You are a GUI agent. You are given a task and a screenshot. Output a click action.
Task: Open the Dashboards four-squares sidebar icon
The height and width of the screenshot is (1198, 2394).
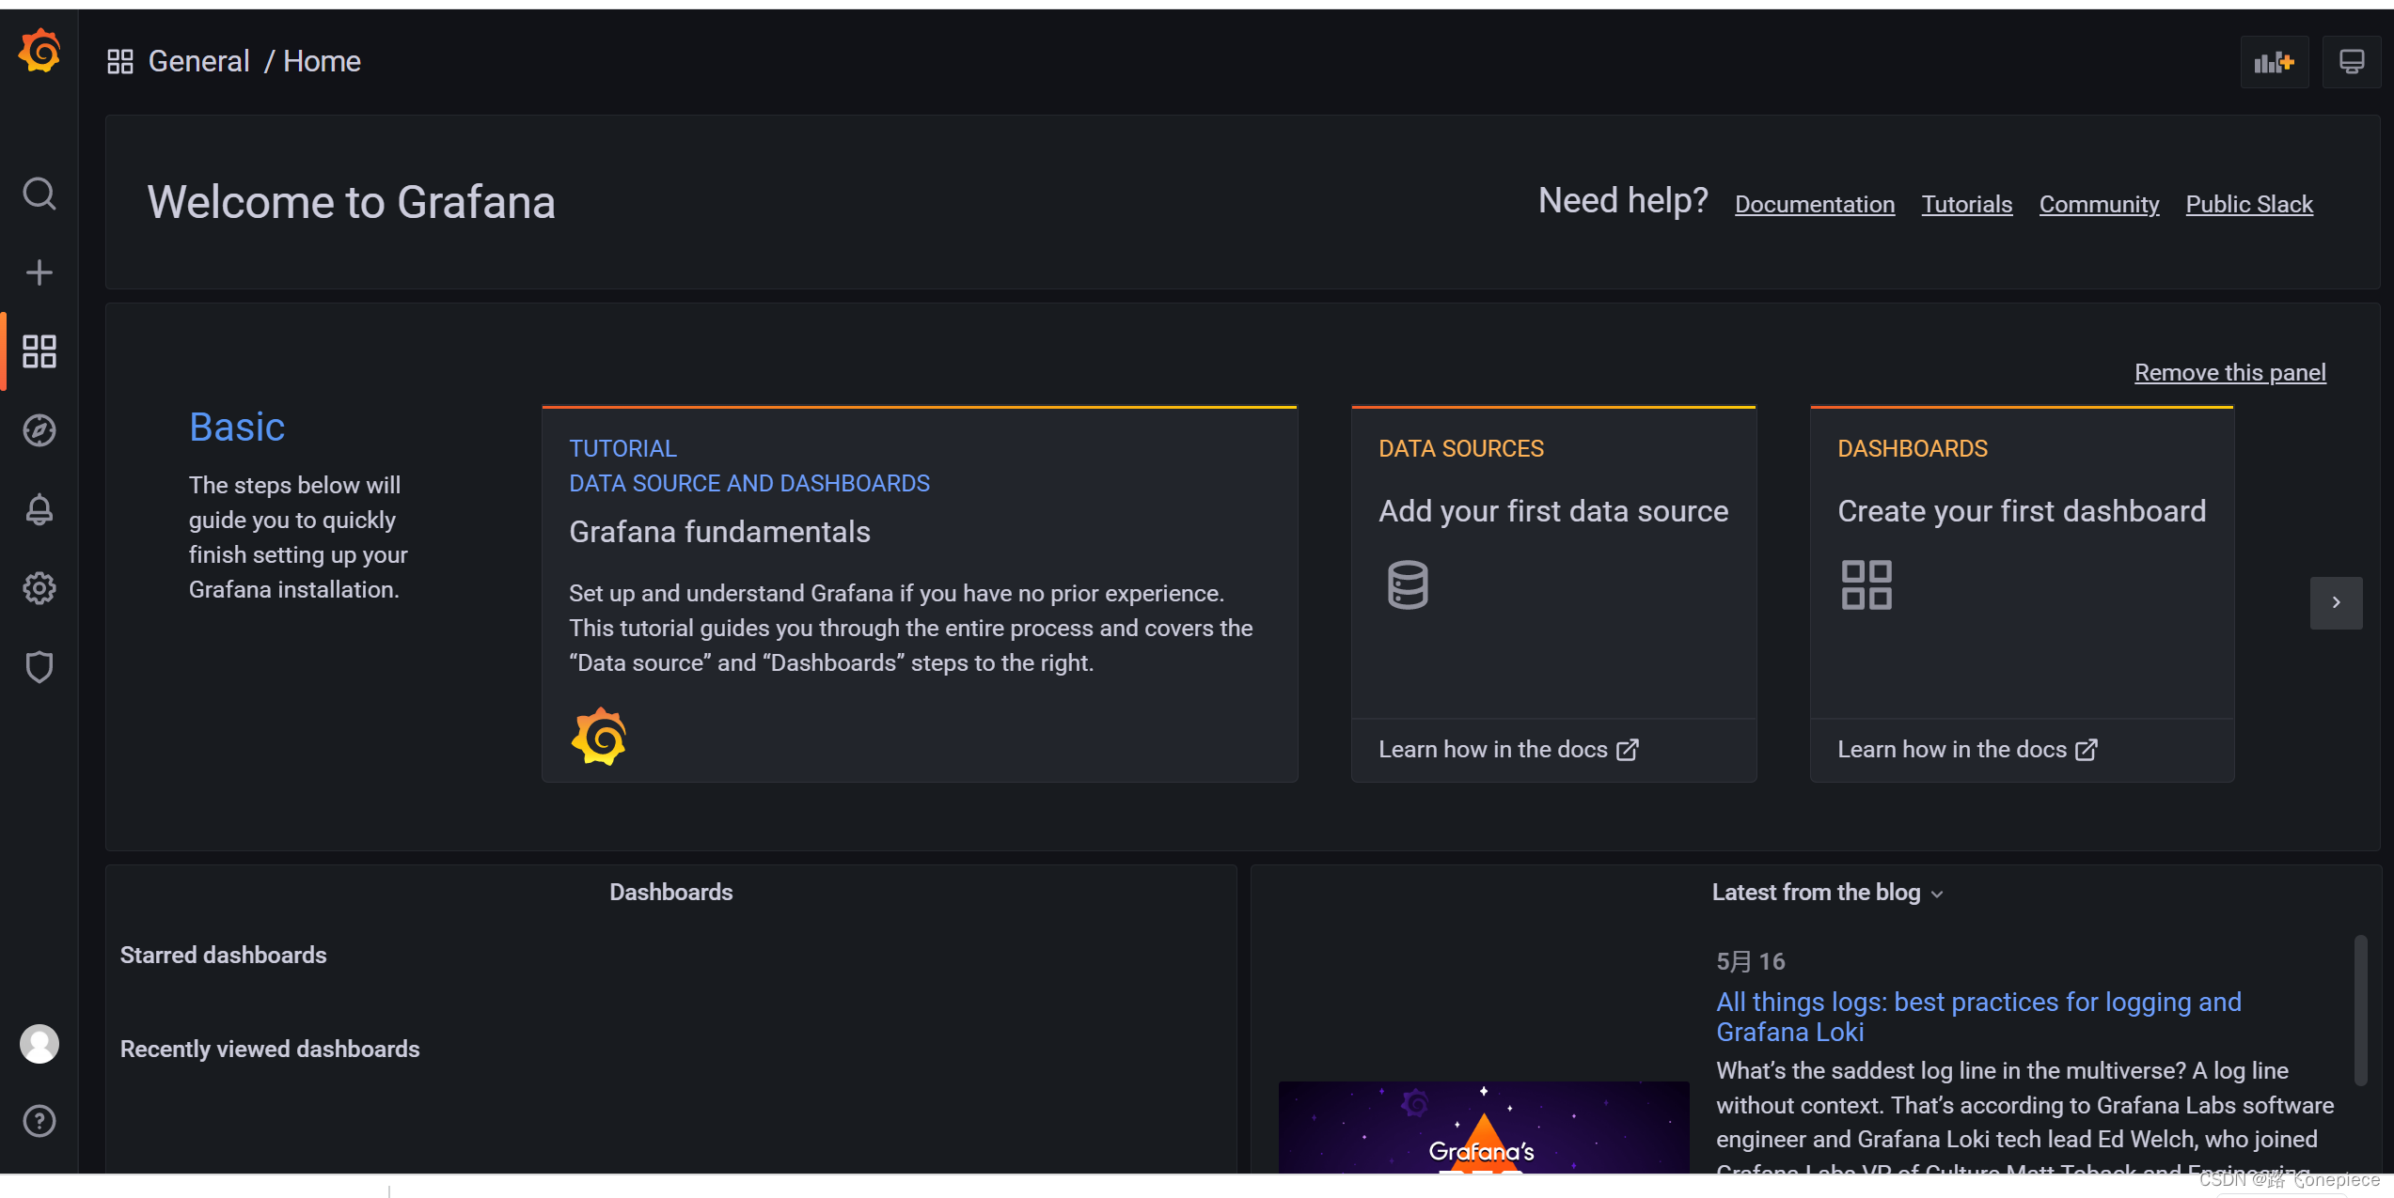(x=39, y=351)
